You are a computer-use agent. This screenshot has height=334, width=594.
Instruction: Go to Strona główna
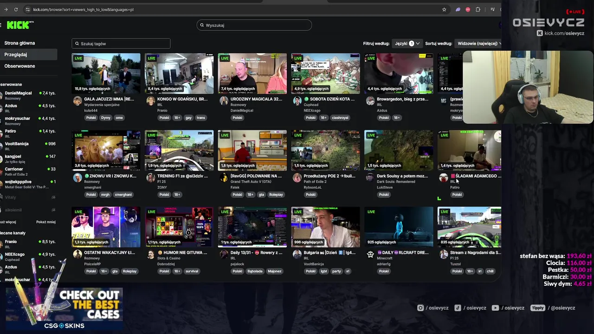19,43
